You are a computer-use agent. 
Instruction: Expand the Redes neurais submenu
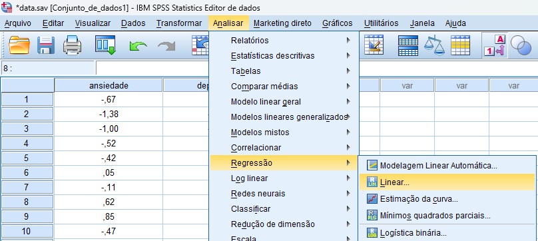point(284,194)
